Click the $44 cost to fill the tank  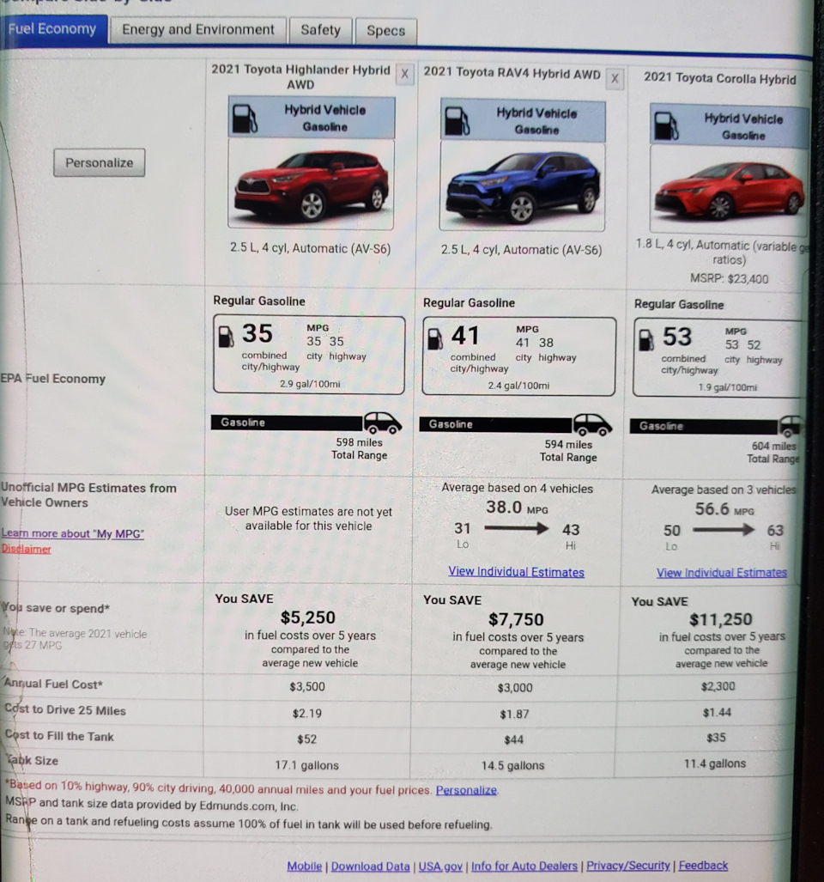[x=514, y=739]
